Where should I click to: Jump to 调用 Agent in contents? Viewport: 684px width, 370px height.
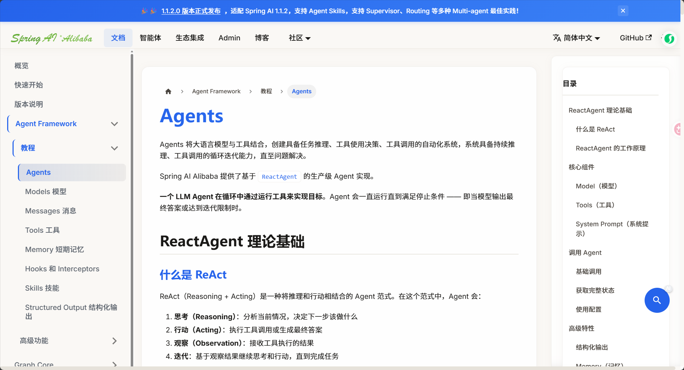point(585,253)
